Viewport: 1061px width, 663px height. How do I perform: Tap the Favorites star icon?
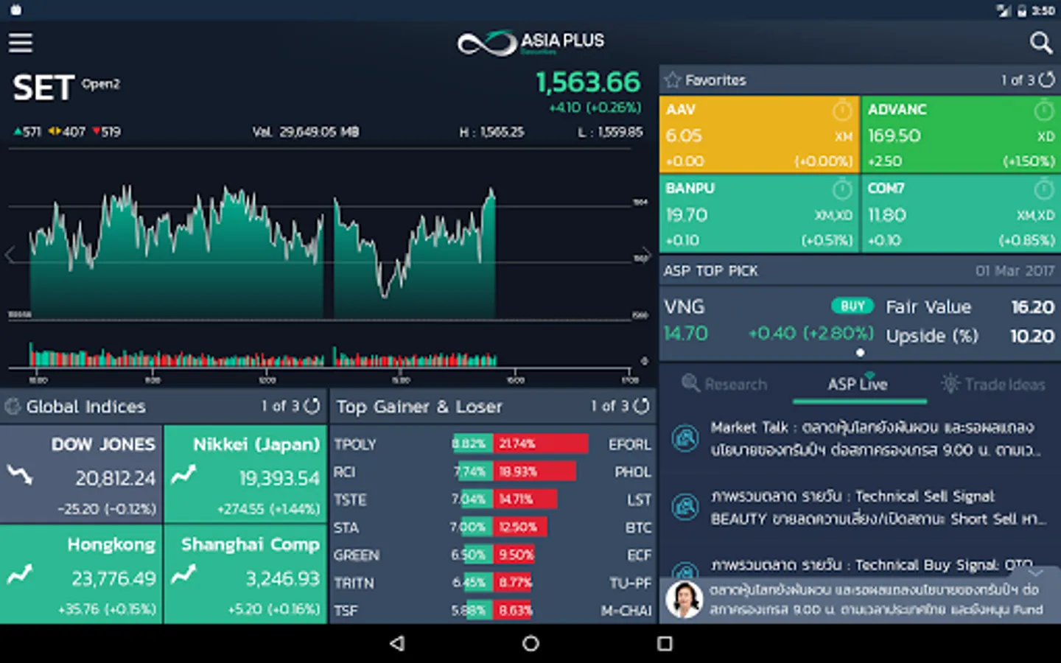point(672,80)
